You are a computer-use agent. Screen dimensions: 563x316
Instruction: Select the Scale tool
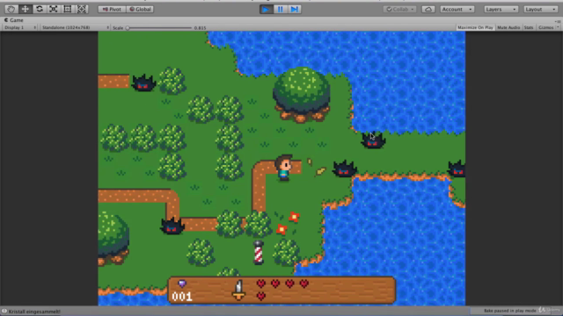tap(53, 9)
